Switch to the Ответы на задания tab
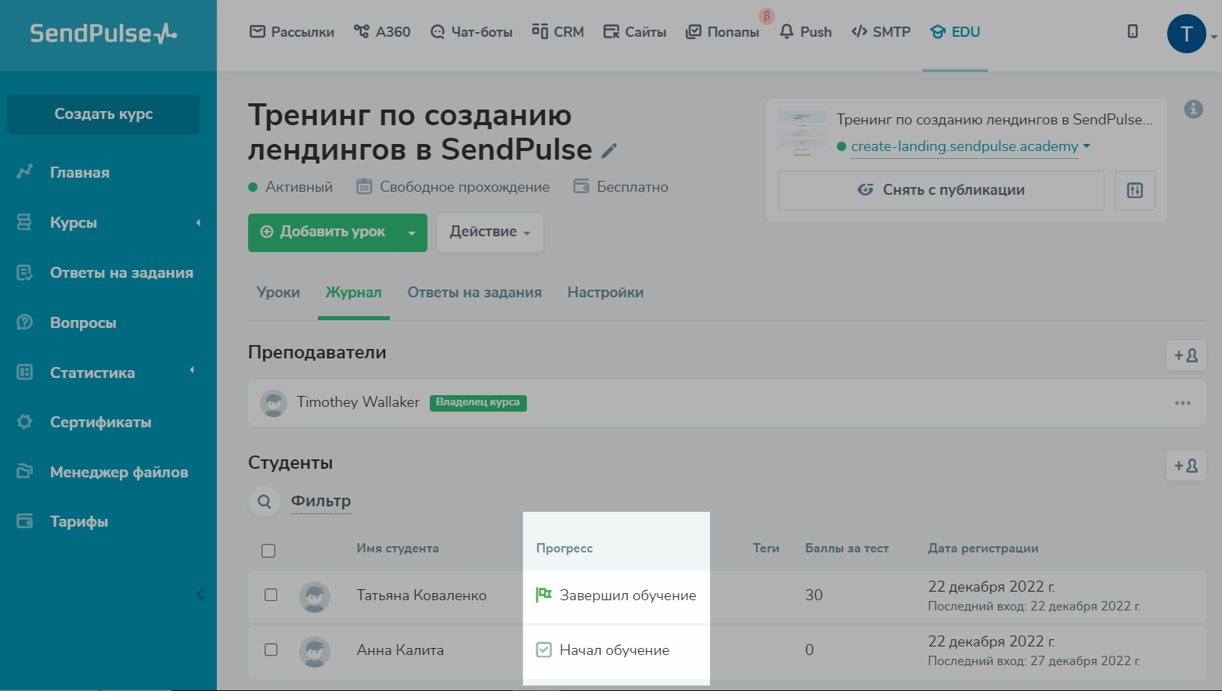1222x691 pixels. 474,293
